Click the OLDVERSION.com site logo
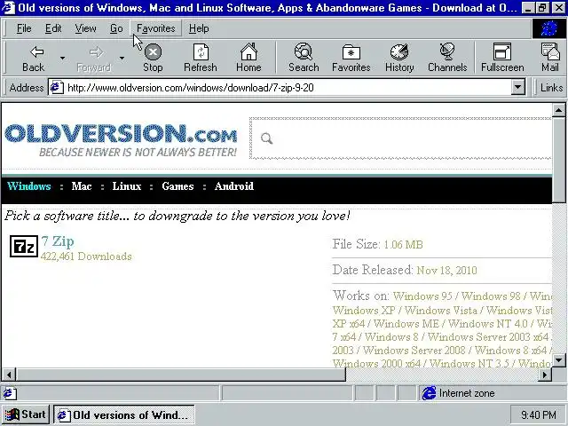Screen dimensions: 568x426 coord(121,140)
